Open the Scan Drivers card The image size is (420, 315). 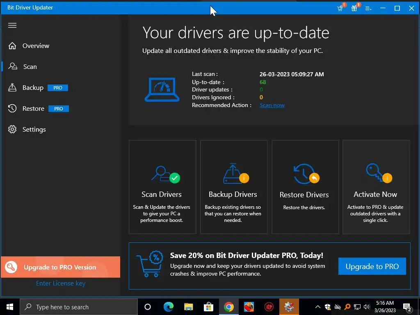(x=162, y=187)
